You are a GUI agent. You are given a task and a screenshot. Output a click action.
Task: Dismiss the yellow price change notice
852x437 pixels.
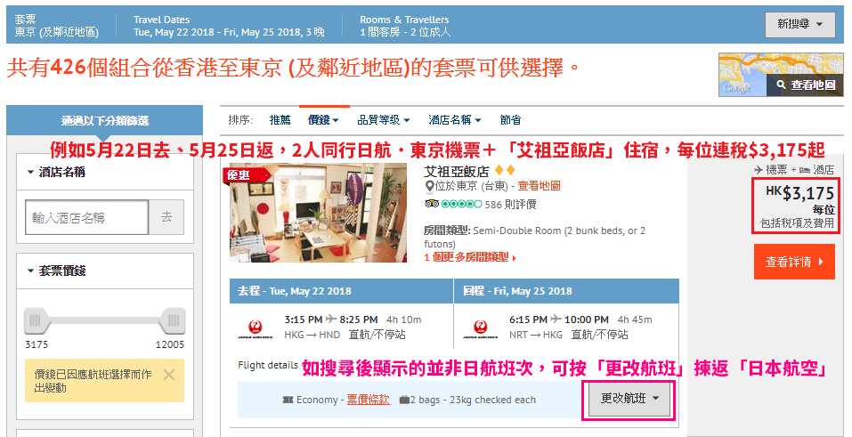(x=169, y=375)
